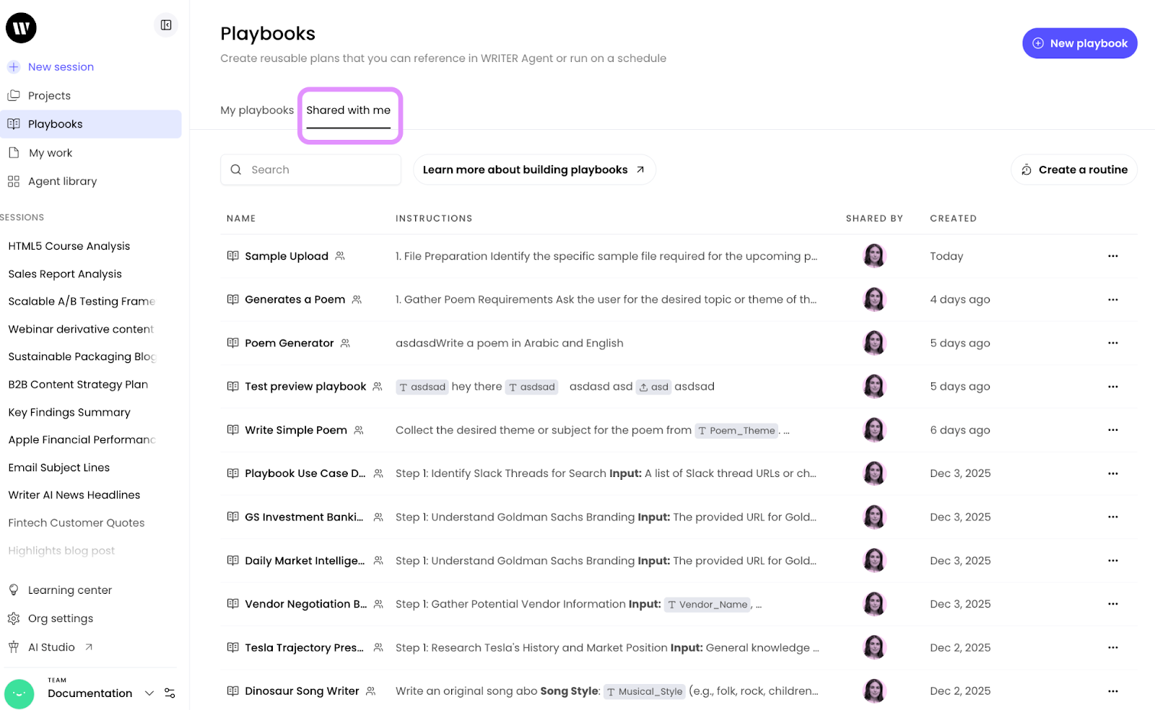The image size is (1155, 710).
Task: Expand the Documentation team dropdown chevron
Action: click(149, 693)
